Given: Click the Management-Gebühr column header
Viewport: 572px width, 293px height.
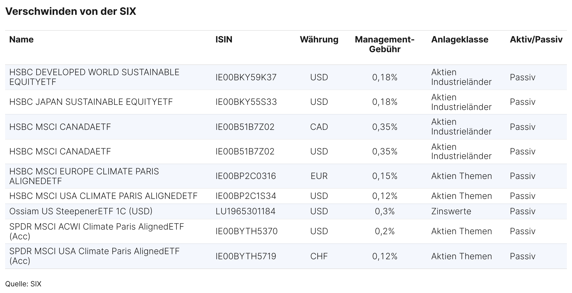Looking at the screenshot, I should pos(385,44).
